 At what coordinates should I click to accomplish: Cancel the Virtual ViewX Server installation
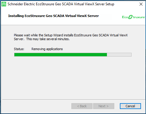(x=130, y=106)
